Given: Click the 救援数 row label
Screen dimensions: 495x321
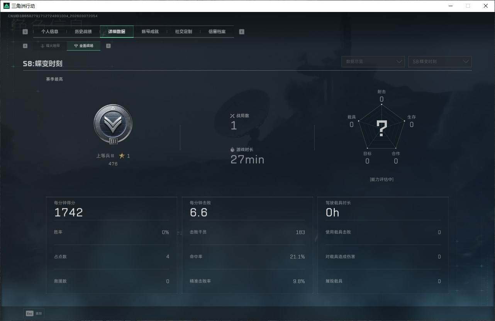Looking at the screenshot, I should tap(60, 281).
